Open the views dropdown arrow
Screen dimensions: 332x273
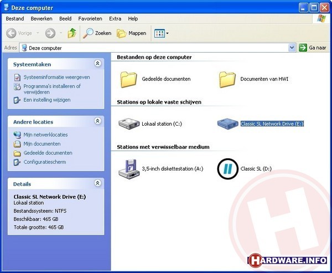pos(168,33)
